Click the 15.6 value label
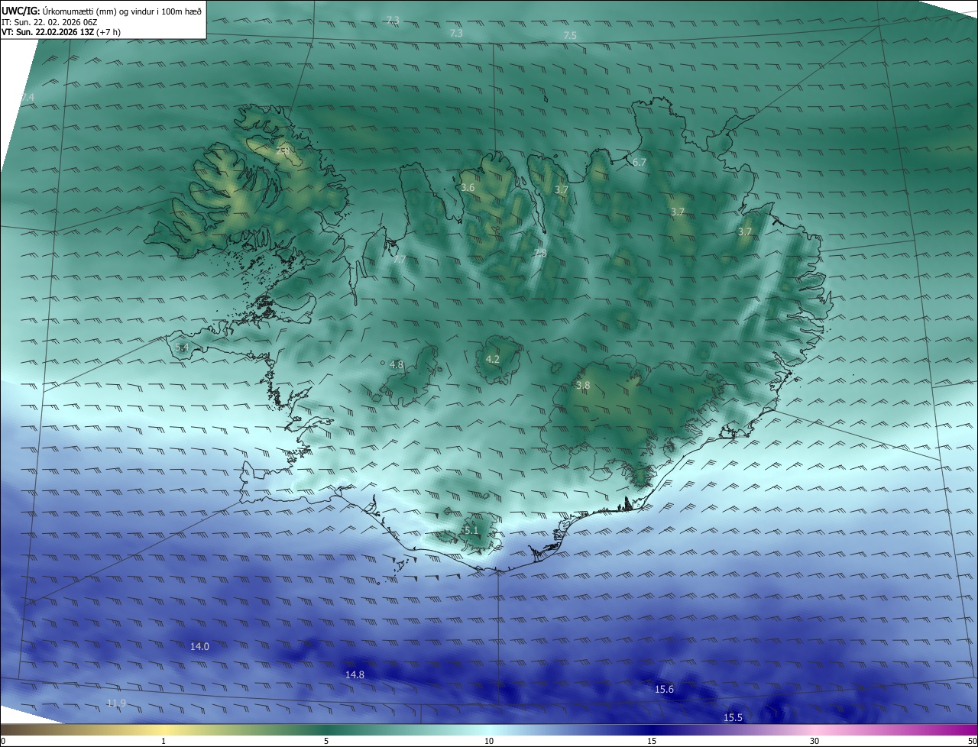This screenshot has width=978, height=747. pos(665,690)
